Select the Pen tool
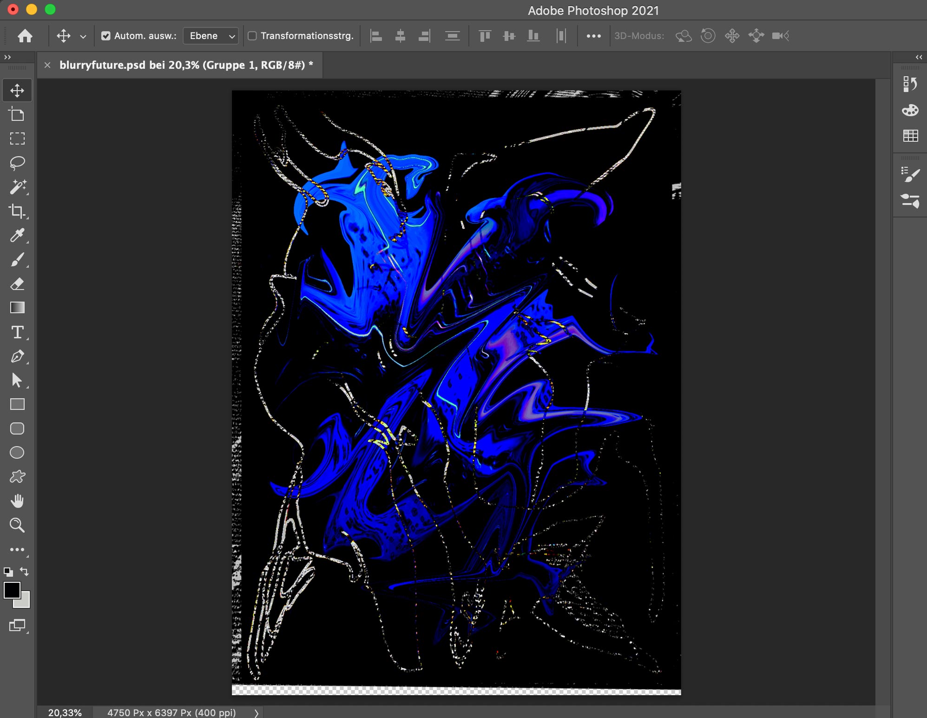The width and height of the screenshot is (927, 718). 17,356
